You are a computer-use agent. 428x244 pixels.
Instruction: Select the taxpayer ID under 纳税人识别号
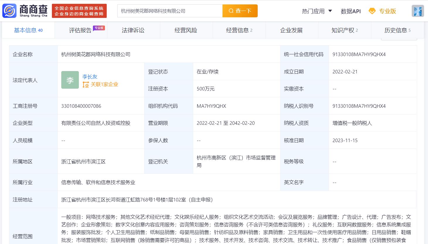[359, 106]
